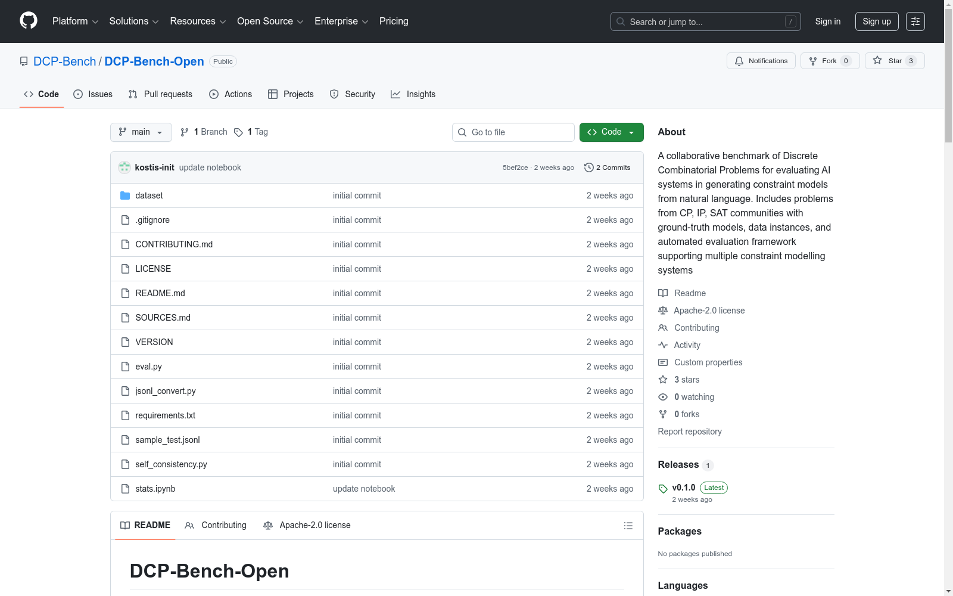Expand the Solutions menu

(134, 21)
